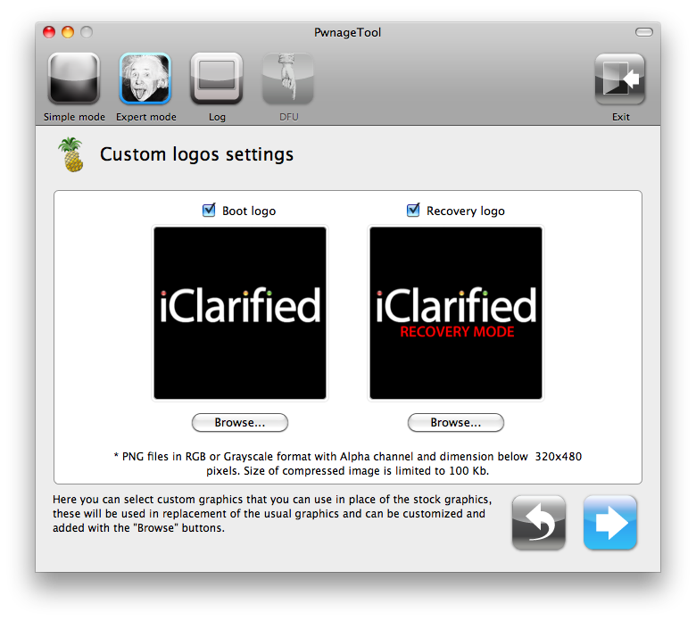
Task: Toggle toolbar visibility with the pill button
Action: (643, 32)
